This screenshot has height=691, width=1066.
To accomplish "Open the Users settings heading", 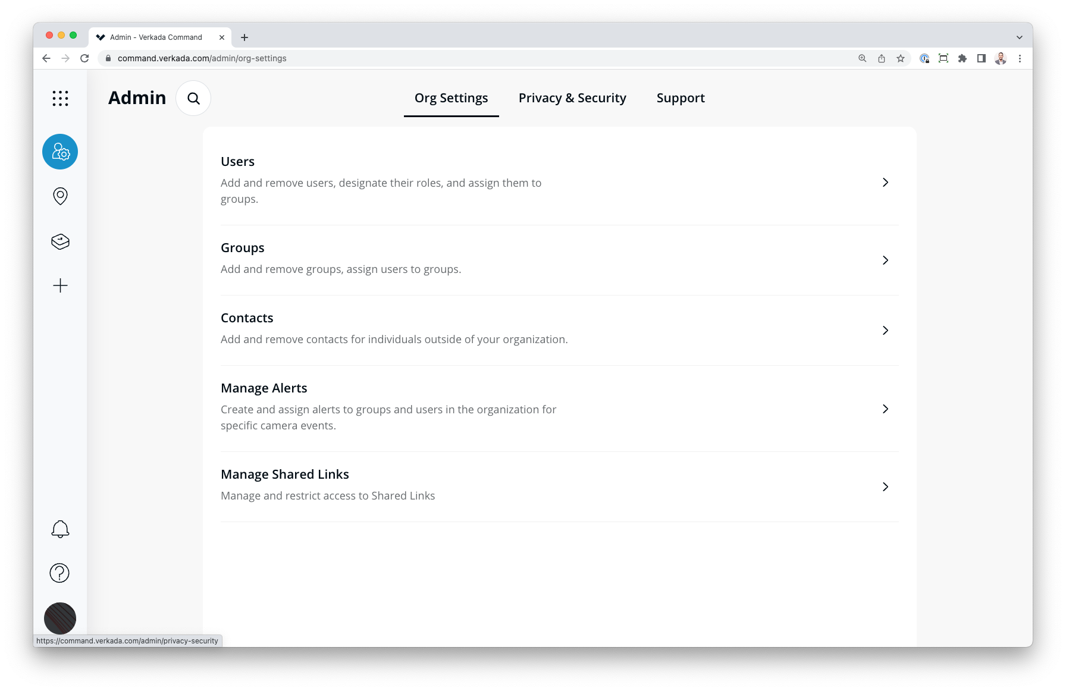I will (237, 162).
